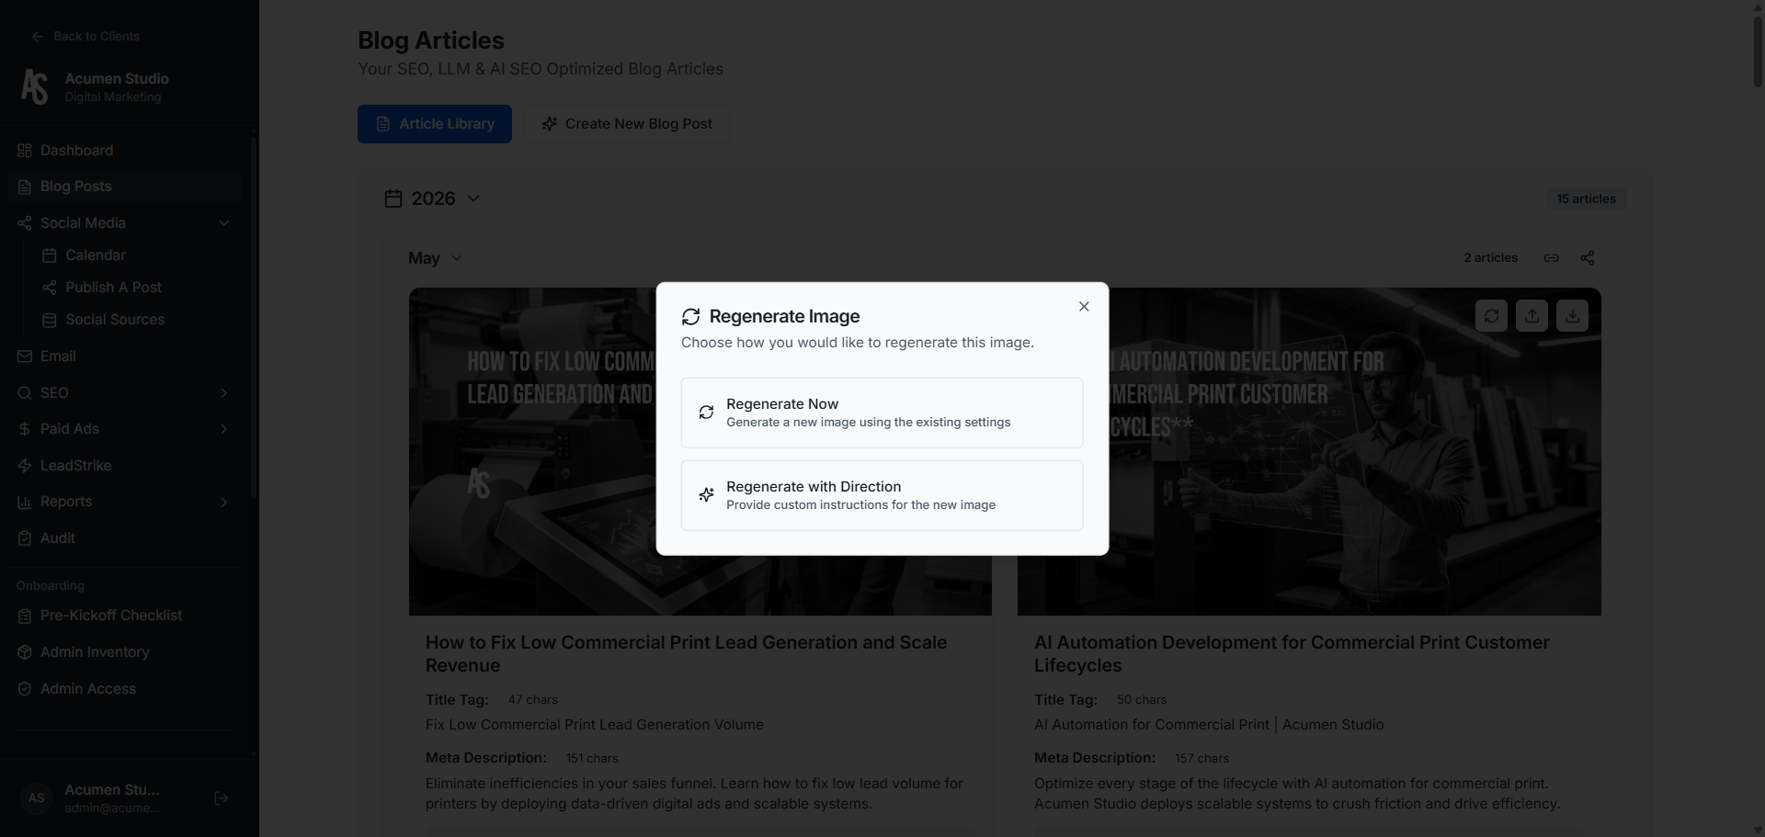Click download icon on AI Automation article image
The width and height of the screenshot is (1765, 837).
(x=1572, y=316)
